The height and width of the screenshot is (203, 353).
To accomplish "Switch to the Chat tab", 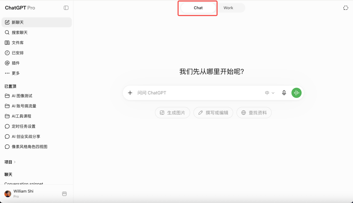I will (x=198, y=8).
